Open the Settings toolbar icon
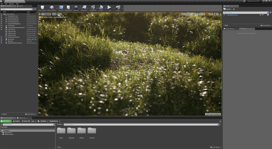Image resolution: width=272 pixels, height=149 pixels. (x=76, y=8)
